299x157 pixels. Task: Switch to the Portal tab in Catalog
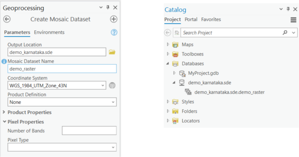pos(191,19)
